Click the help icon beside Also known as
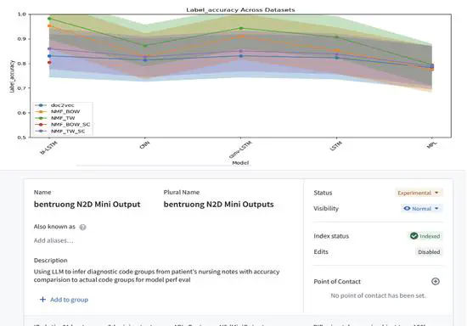This screenshot has height=326, width=467. [82, 228]
